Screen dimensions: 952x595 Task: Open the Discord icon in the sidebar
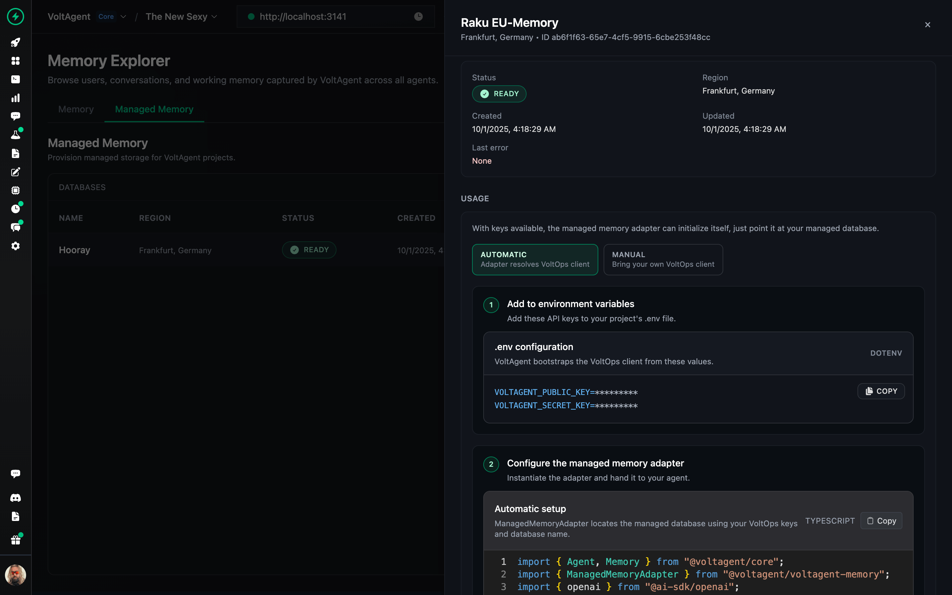(x=15, y=498)
